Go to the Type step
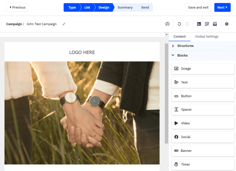This screenshot has height=171, width=236. click(72, 7)
